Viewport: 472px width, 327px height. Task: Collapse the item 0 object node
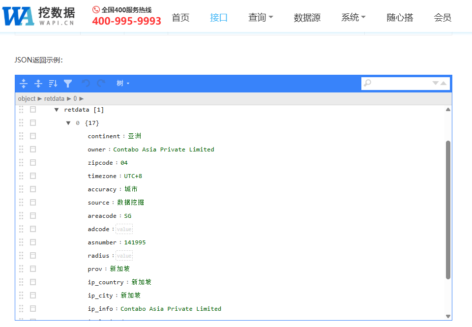[68, 123]
